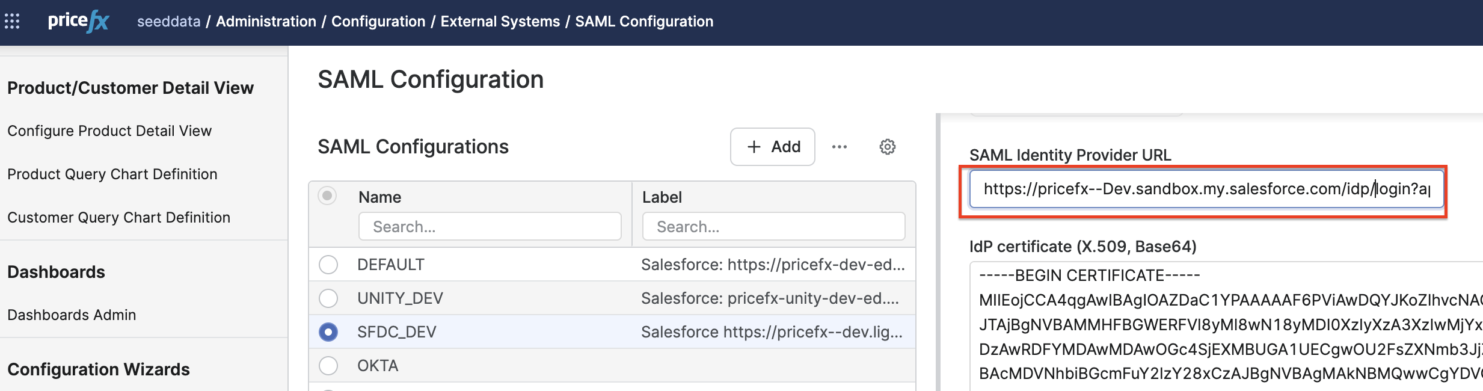The width and height of the screenshot is (1483, 391).
Task: Click the Label column search field
Action: pyautogui.click(x=773, y=227)
